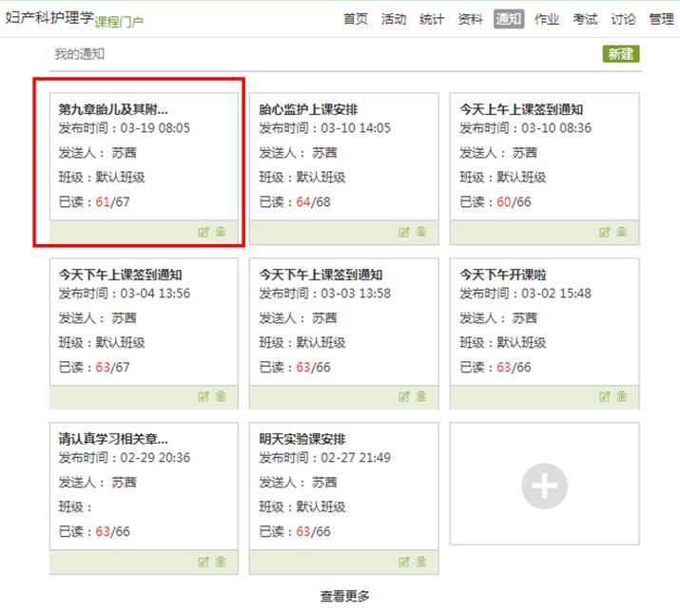680x611 pixels.
Task: Delete the 今天下午开课啦 notice
Action: [622, 397]
